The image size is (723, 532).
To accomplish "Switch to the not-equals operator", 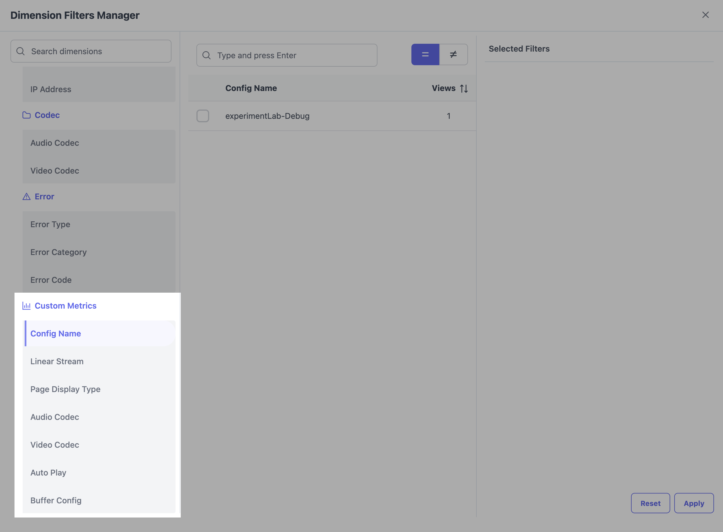I will coord(453,54).
